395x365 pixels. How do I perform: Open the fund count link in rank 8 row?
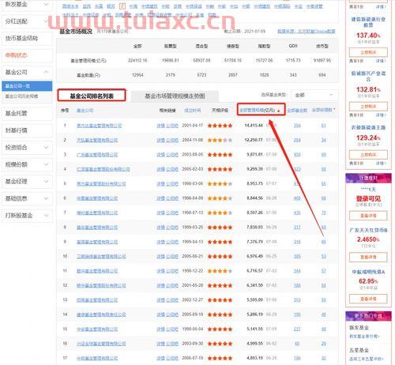pyautogui.click(x=297, y=228)
